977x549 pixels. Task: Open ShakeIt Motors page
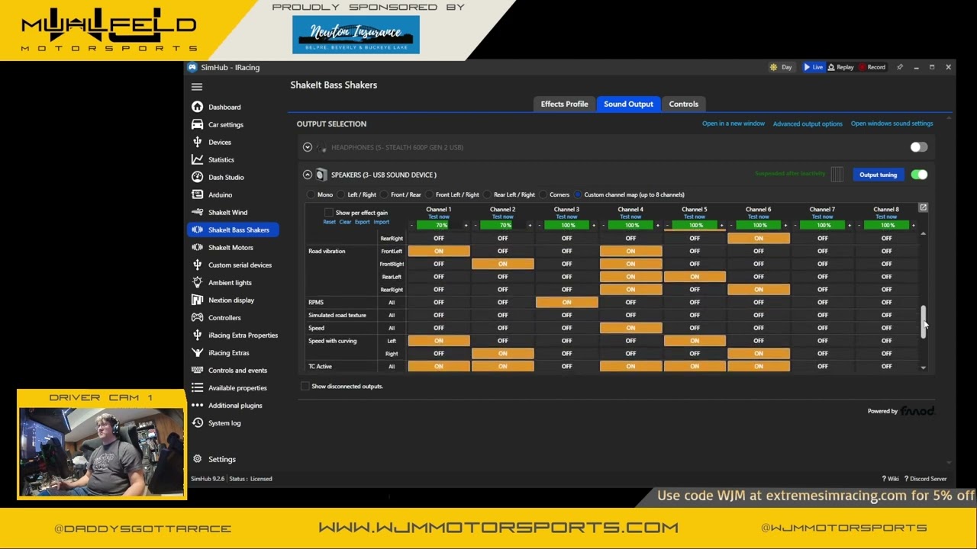point(231,248)
